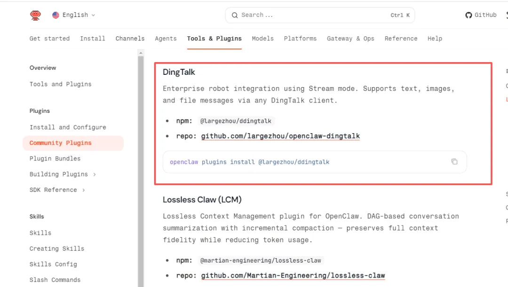Image resolution: width=508 pixels, height=287 pixels.
Task: Click the DingTalk heading
Action: coord(179,72)
